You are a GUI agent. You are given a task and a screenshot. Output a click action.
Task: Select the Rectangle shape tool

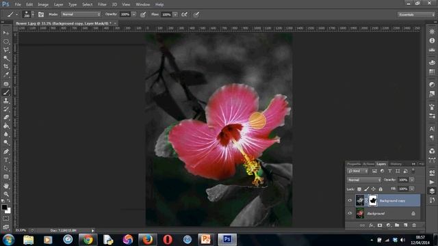tap(6, 177)
